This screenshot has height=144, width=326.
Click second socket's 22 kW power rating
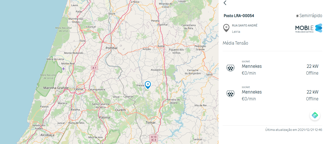(312, 92)
